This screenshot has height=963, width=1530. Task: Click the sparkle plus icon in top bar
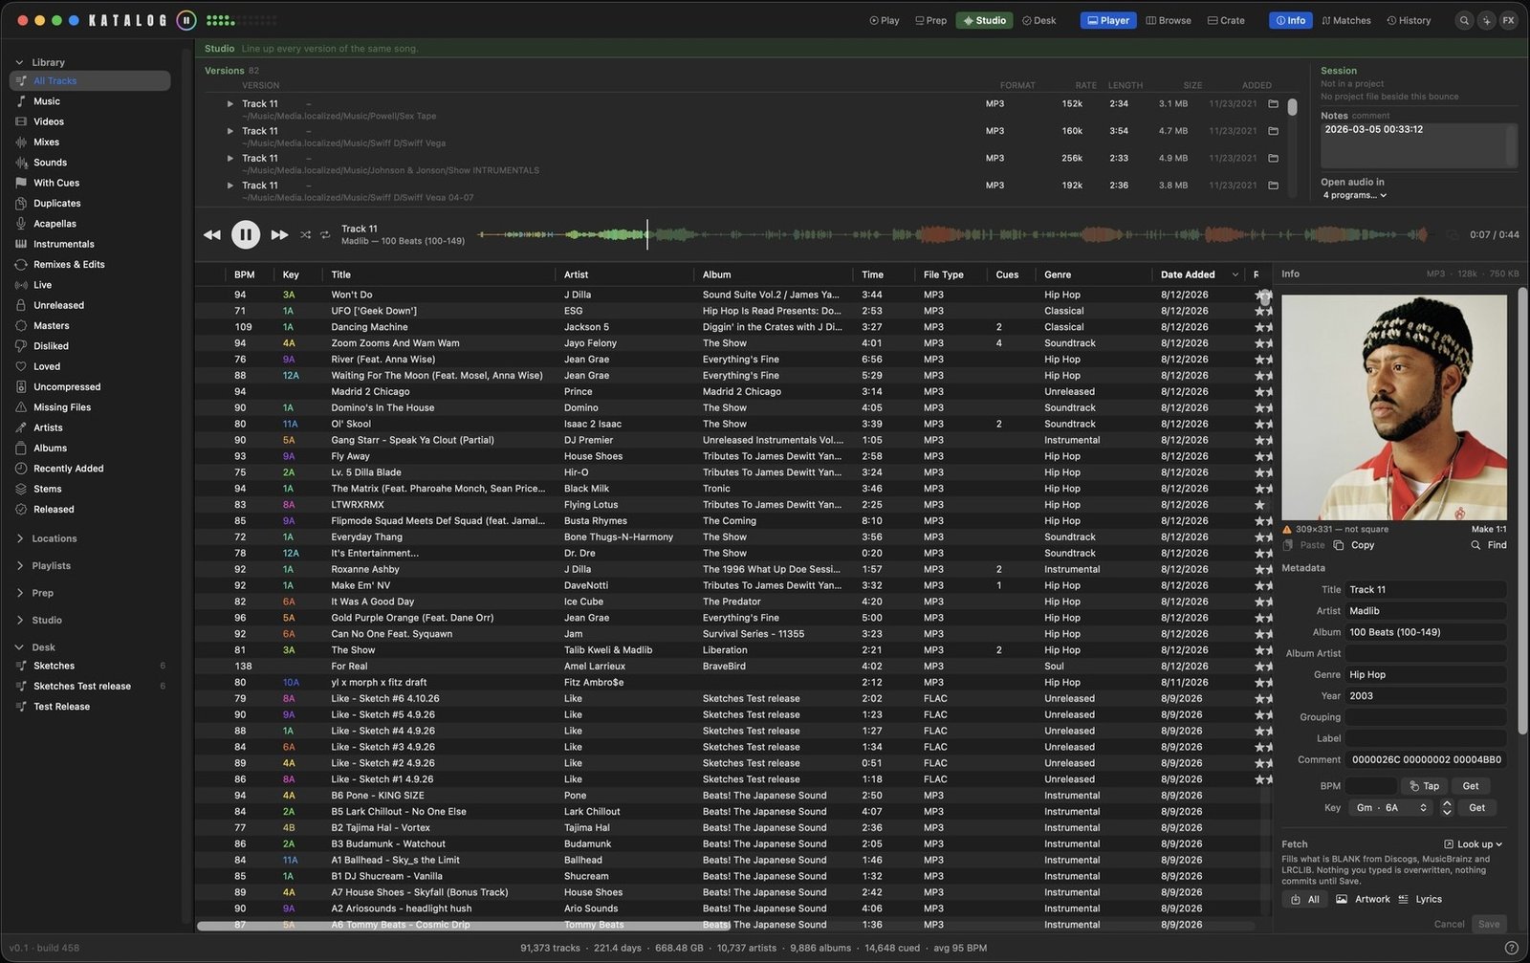click(x=1486, y=20)
